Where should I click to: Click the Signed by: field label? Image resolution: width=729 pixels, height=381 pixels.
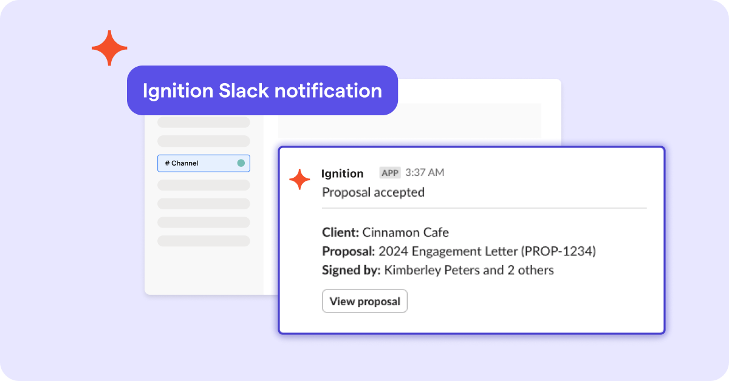click(351, 270)
